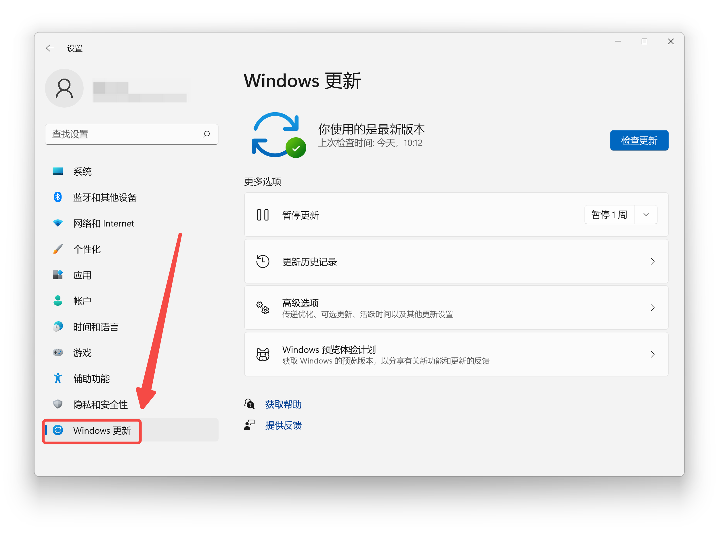Select 游戏 in the sidebar
The image size is (723, 550).
click(131, 353)
